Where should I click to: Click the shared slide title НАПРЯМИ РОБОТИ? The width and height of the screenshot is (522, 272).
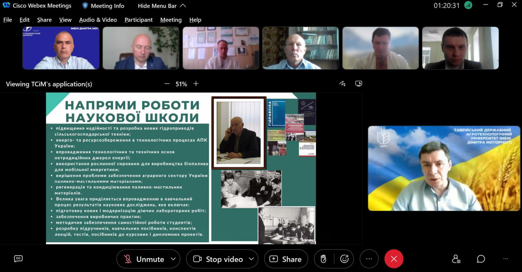132,105
